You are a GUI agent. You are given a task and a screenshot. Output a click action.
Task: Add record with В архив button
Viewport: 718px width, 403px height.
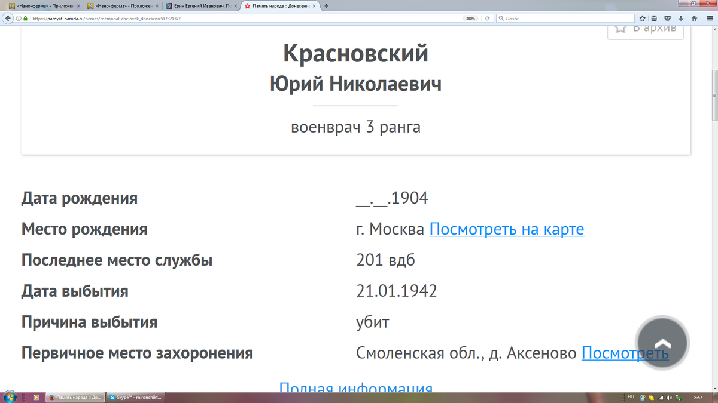(646, 28)
